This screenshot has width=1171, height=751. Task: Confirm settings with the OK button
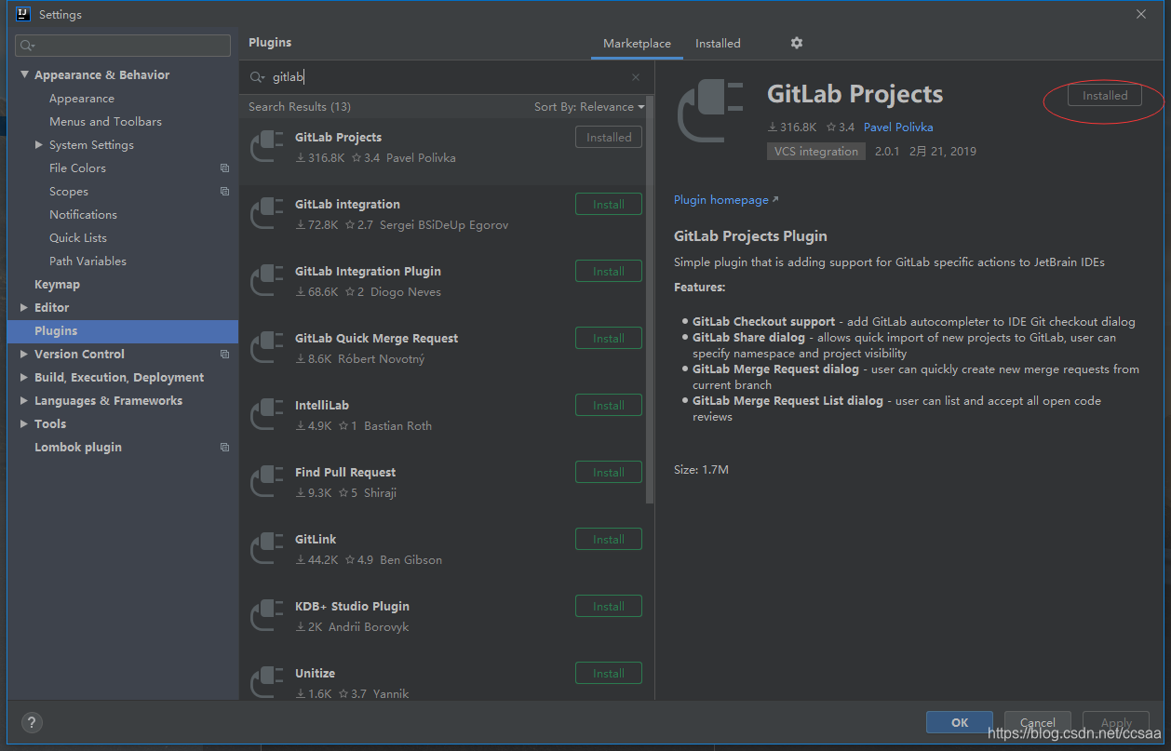tap(960, 722)
